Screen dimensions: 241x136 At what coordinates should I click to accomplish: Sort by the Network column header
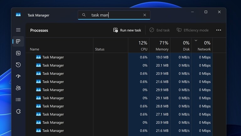202,45
